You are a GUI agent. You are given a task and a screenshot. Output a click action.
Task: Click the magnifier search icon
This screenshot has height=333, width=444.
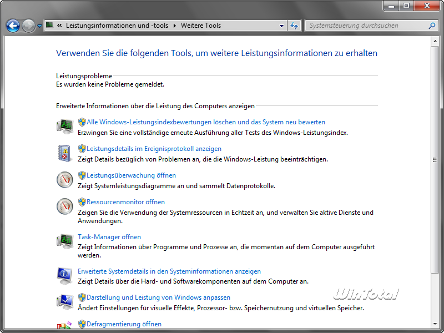click(432, 26)
